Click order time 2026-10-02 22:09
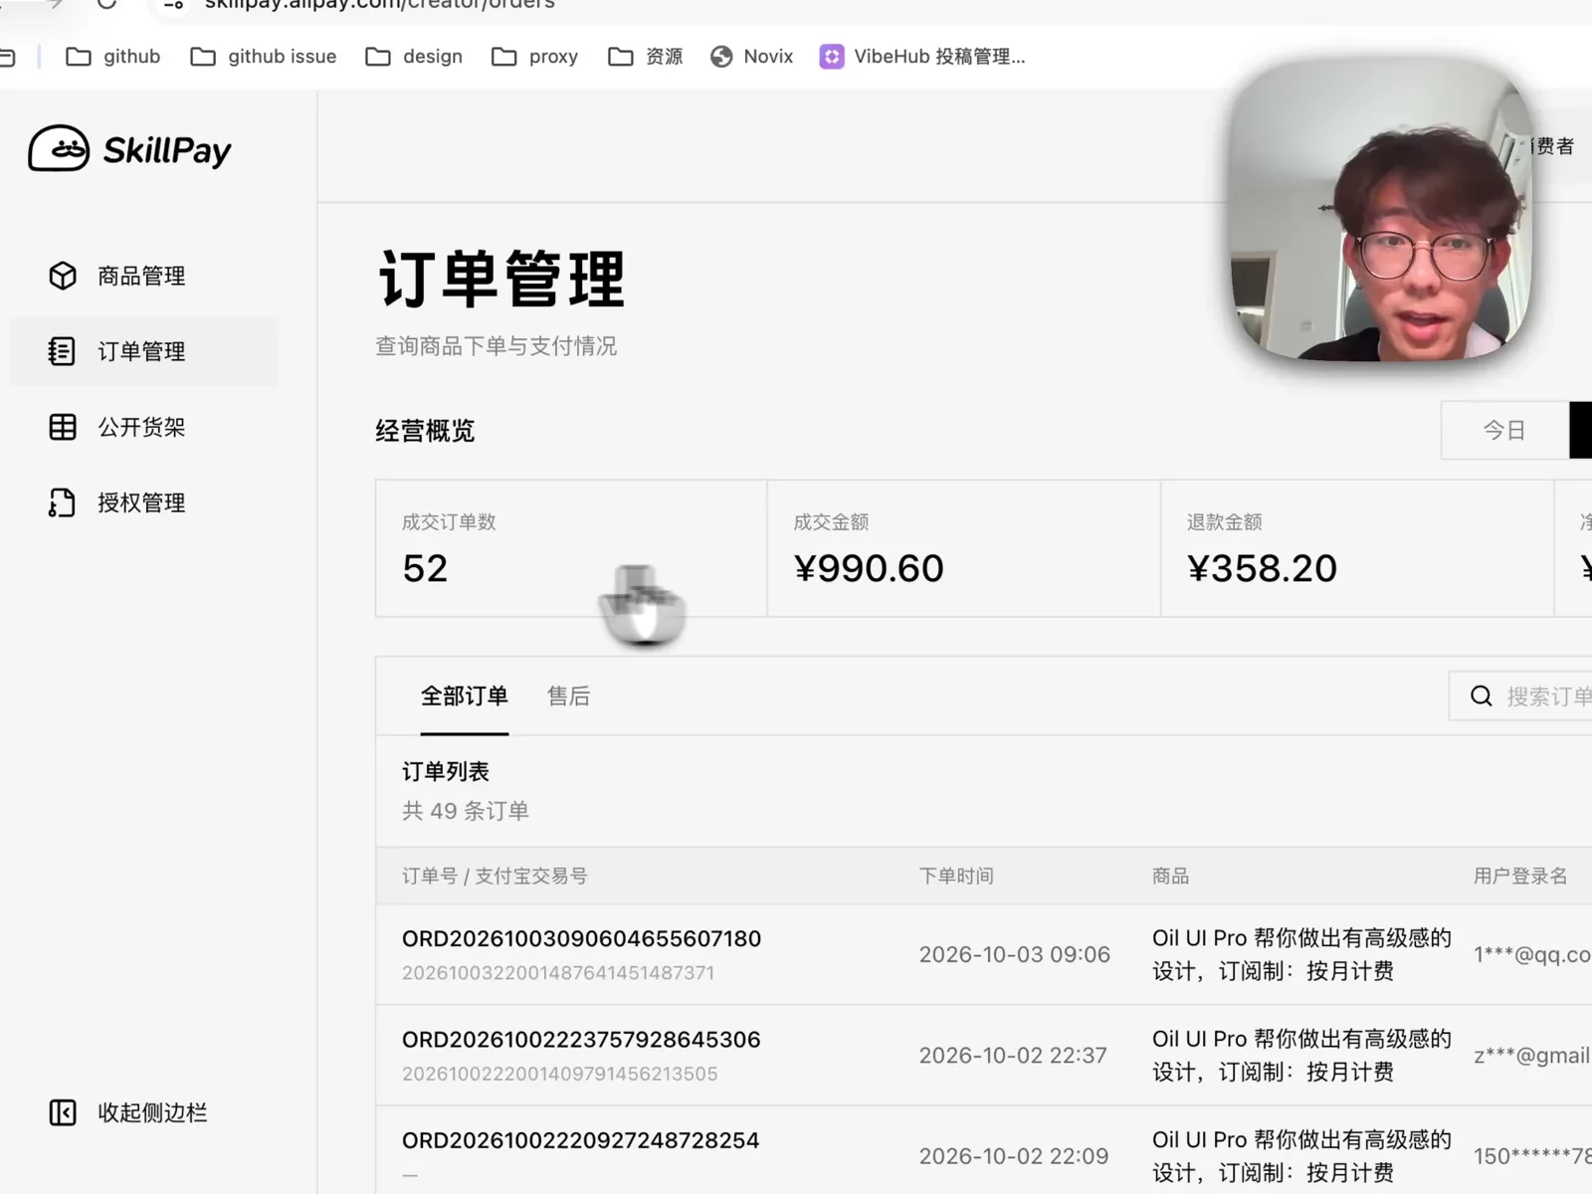1592x1194 pixels. coord(1013,1156)
